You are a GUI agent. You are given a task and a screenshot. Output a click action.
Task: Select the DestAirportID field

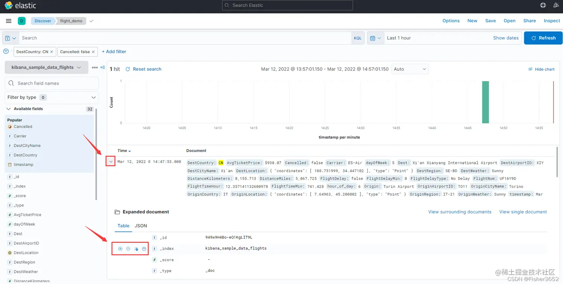(26, 243)
